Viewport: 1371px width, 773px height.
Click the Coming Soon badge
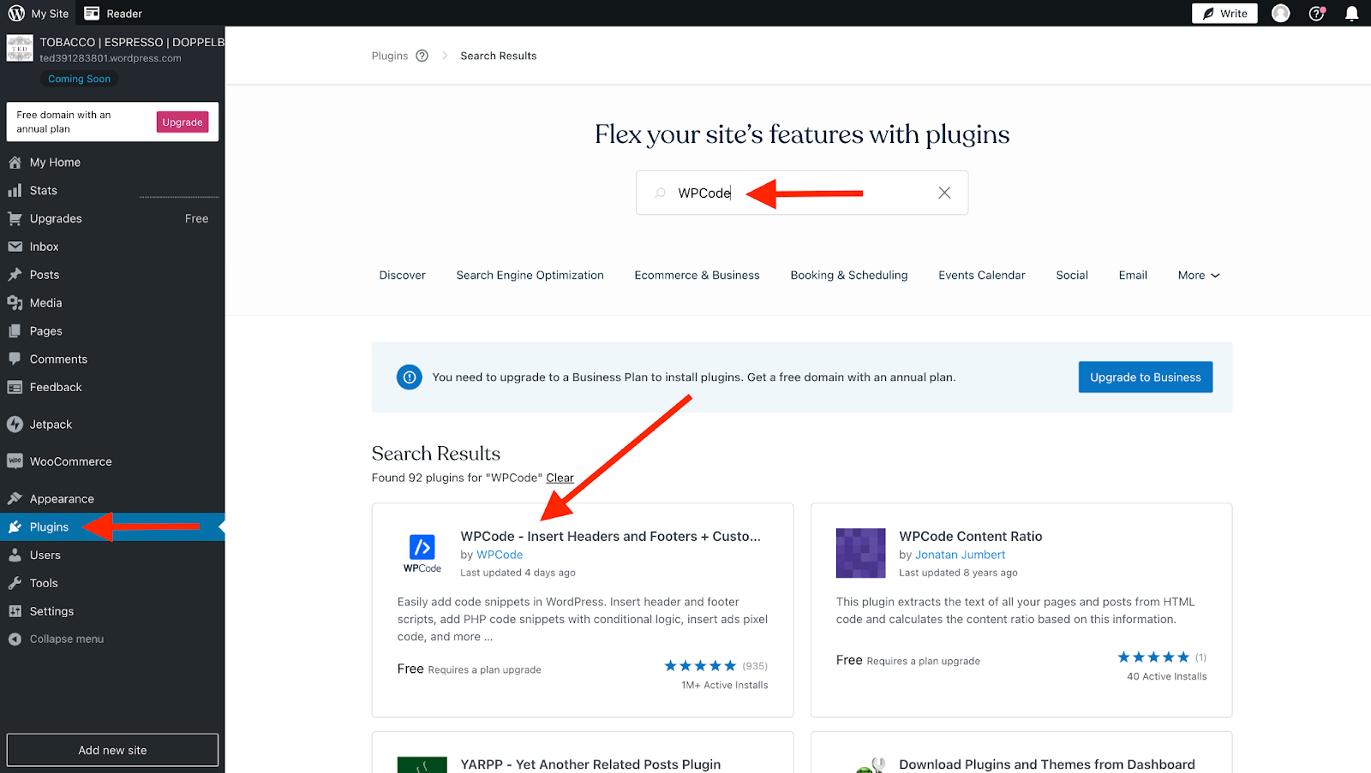tap(79, 79)
